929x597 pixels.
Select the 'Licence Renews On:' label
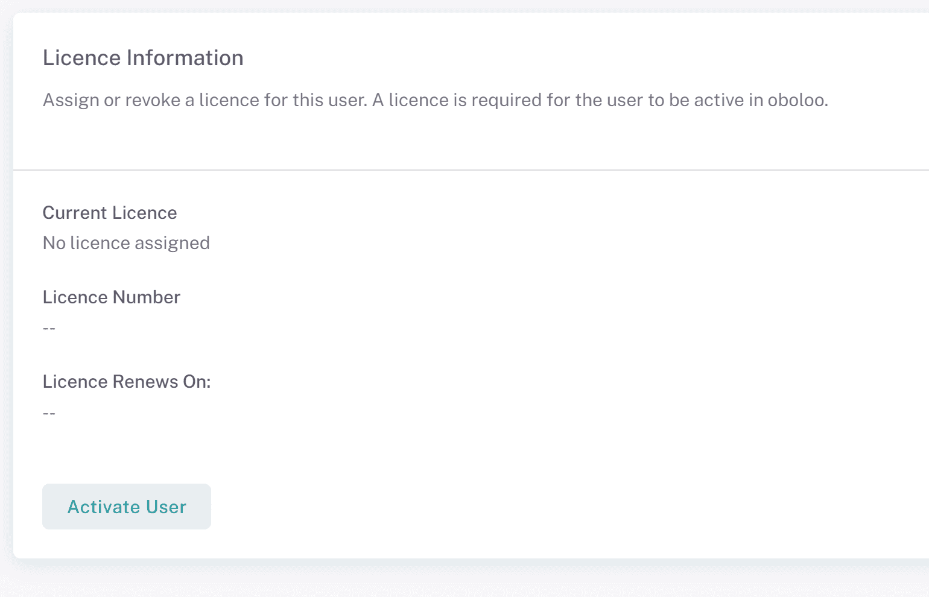[x=127, y=382]
